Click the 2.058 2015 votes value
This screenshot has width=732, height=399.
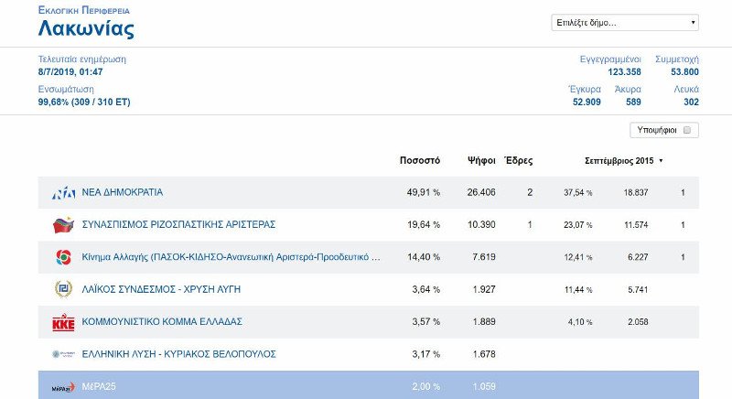coord(638,321)
